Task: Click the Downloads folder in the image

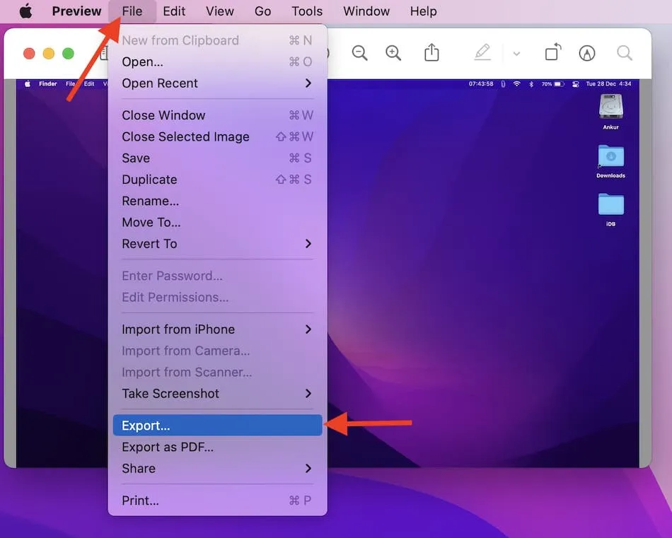Action: (610, 158)
